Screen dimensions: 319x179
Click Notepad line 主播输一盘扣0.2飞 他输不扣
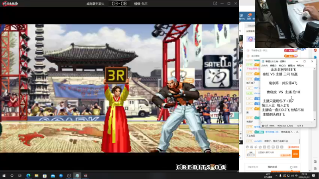[x=283, y=110]
